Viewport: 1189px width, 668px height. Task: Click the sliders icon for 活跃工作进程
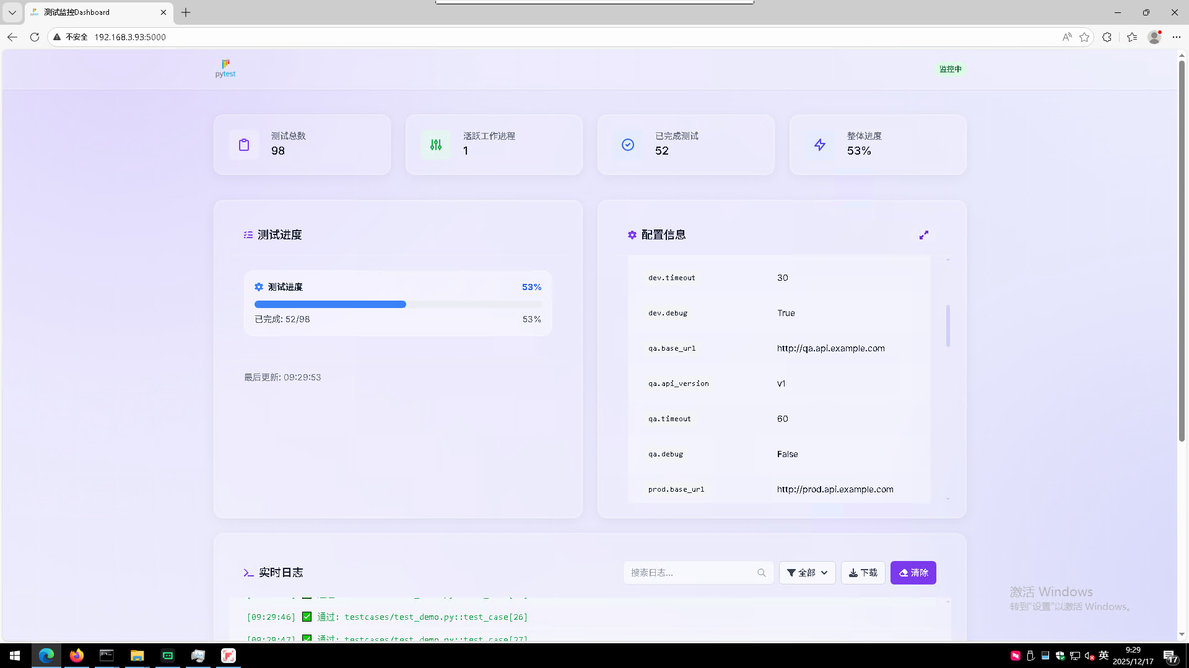[x=436, y=145]
